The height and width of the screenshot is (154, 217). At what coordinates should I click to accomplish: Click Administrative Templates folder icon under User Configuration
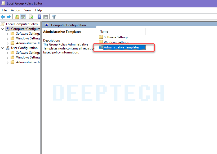(x=12, y=62)
